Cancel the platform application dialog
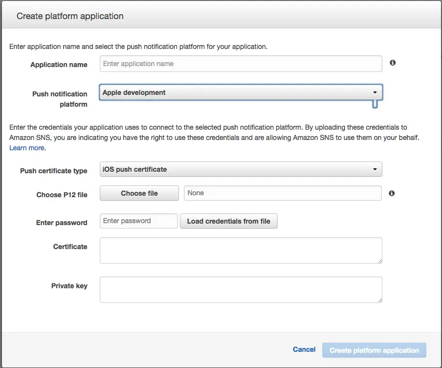Image resolution: width=442 pixels, height=368 pixels. coord(304,349)
